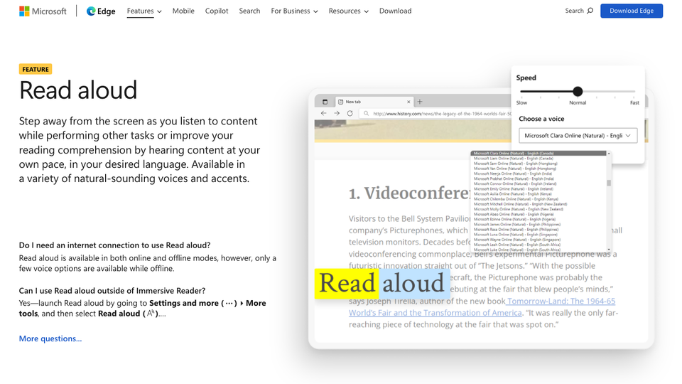Select Microsoft Molly English (New Zealand) voice
This screenshot has width=682, height=384.
[x=518, y=209]
